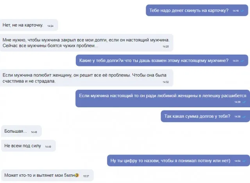Viewport: 250px width, 183px height.
Task: Click read checkmark on 'Какие у тебя долги' message
Action: click(242, 61)
